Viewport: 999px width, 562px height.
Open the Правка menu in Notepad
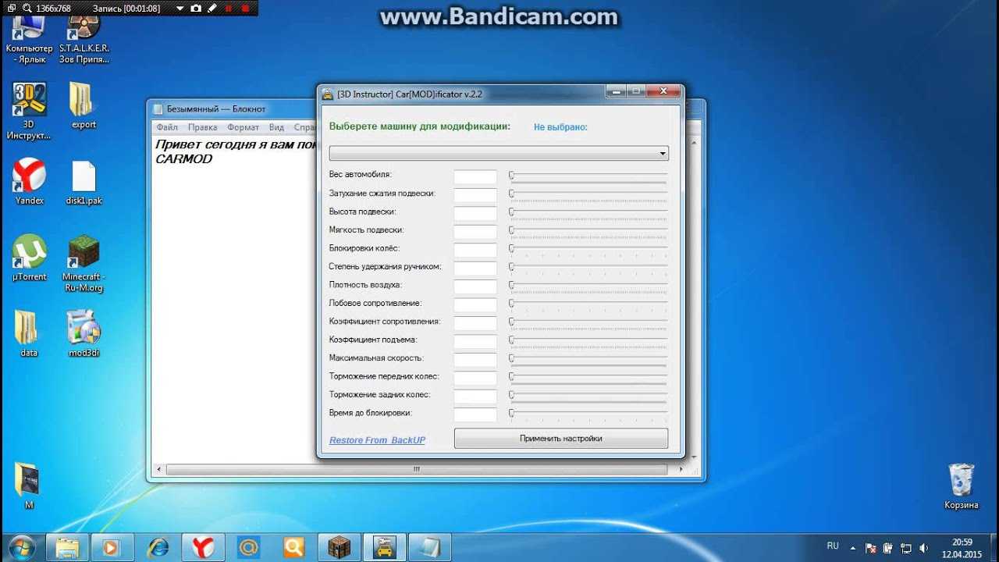coord(202,127)
